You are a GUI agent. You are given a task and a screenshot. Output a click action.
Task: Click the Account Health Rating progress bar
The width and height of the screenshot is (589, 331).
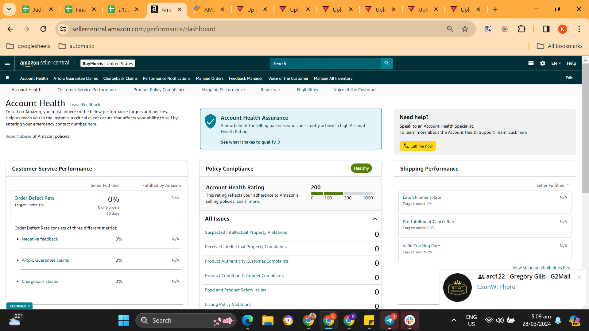(x=342, y=194)
